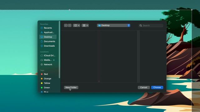
Task: Select Downloads in the sidebar
Action: pos(48,46)
